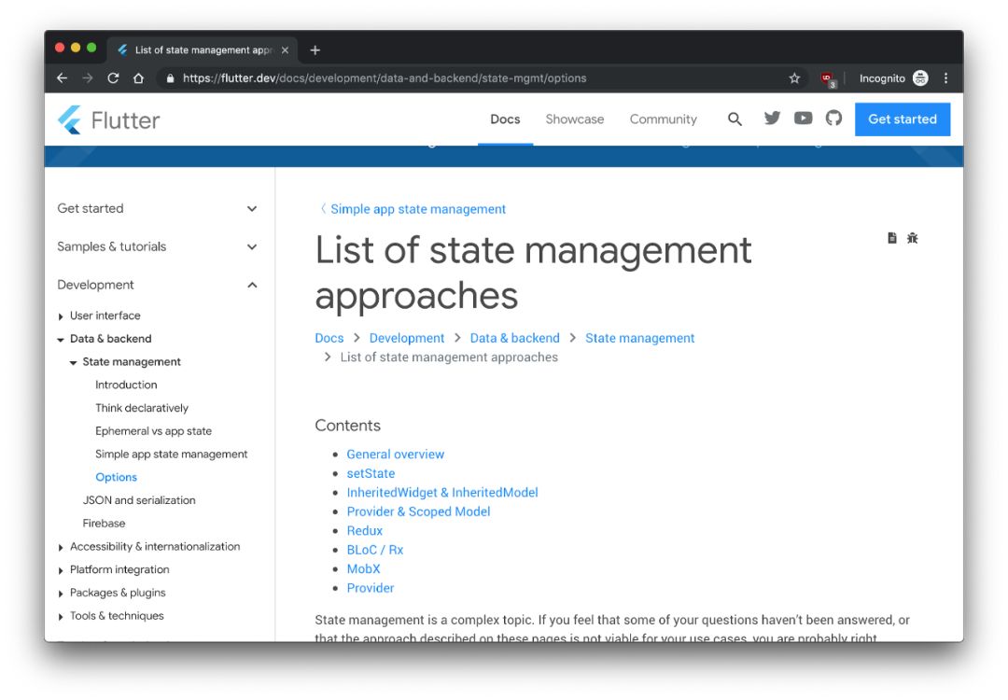Click the Incognito profile icon
Image resolution: width=1008 pixels, height=700 pixels.
pos(920,78)
